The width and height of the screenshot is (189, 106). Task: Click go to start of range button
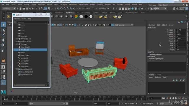[163, 98]
